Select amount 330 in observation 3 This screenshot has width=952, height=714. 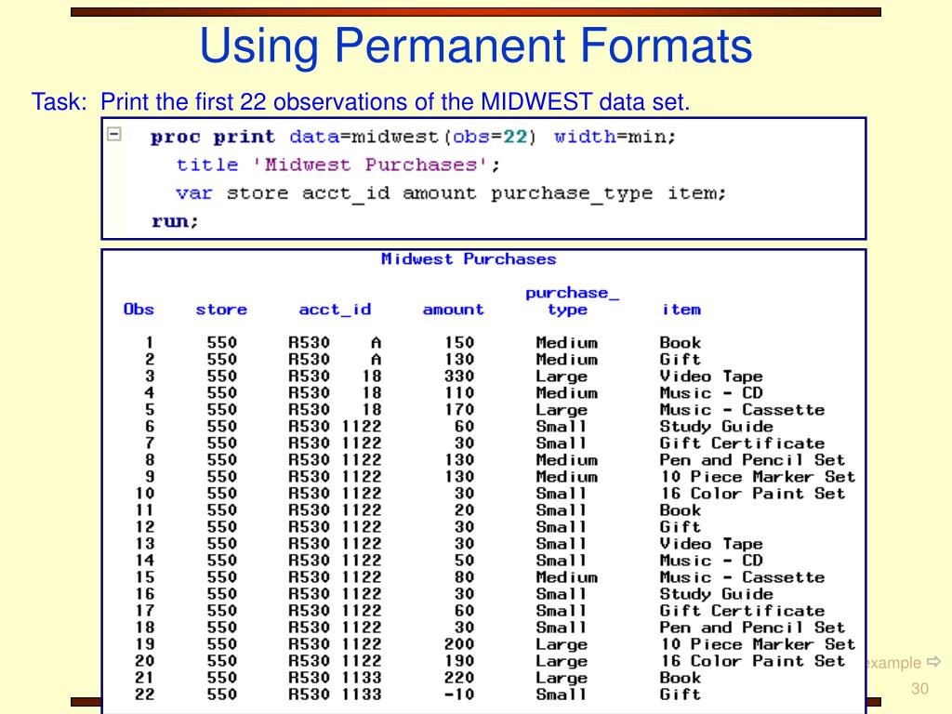pos(459,377)
